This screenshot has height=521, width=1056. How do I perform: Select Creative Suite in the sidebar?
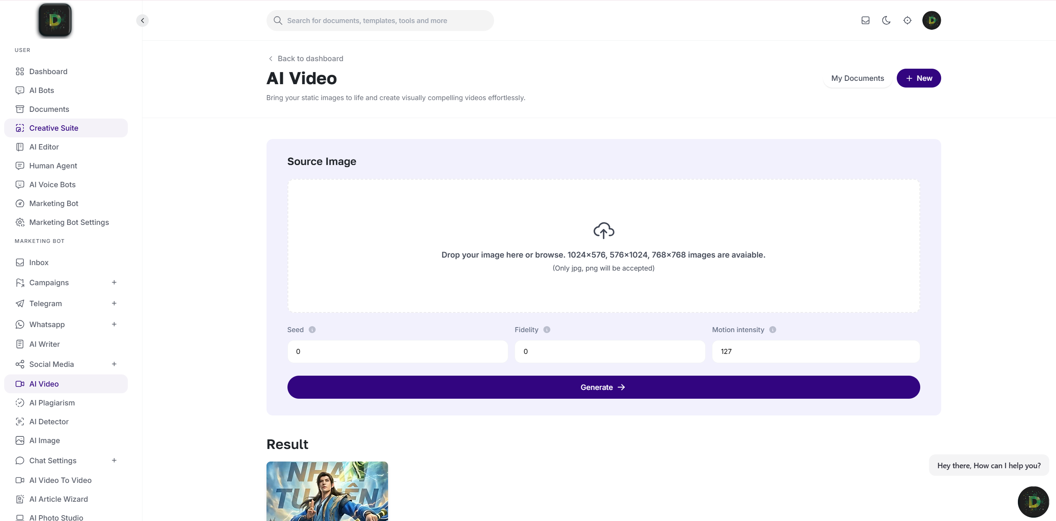(54, 128)
